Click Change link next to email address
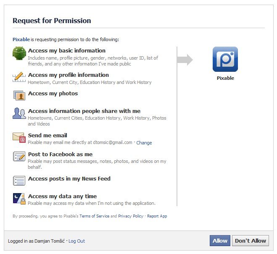Viewport: 277px width, 254px height. pyautogui.click(x=144, y=143)
